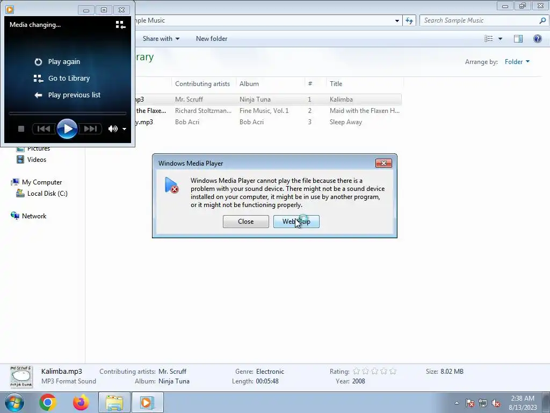Click the Media Player title bar icon
550x413 pixels.
coord(10,10)
